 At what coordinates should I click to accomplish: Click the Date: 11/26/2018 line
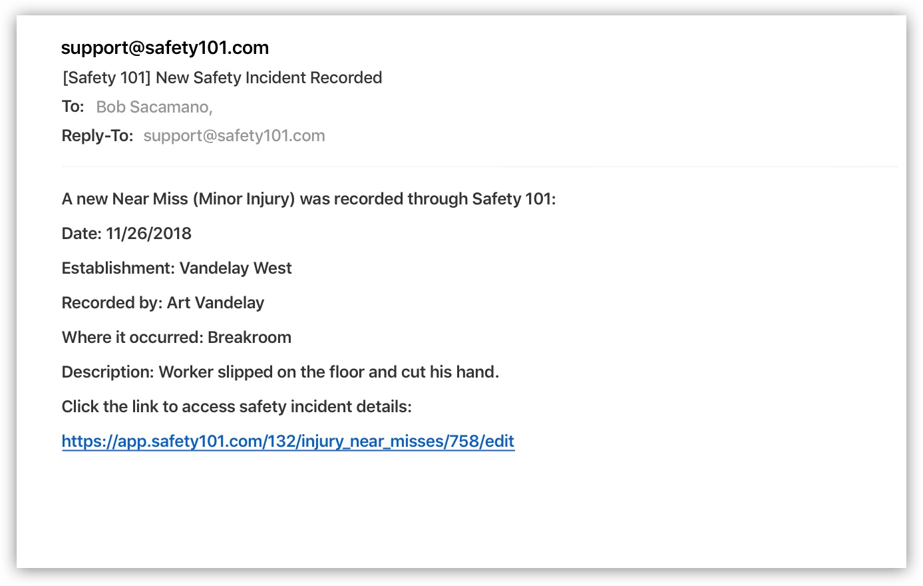tap(126, 234)
